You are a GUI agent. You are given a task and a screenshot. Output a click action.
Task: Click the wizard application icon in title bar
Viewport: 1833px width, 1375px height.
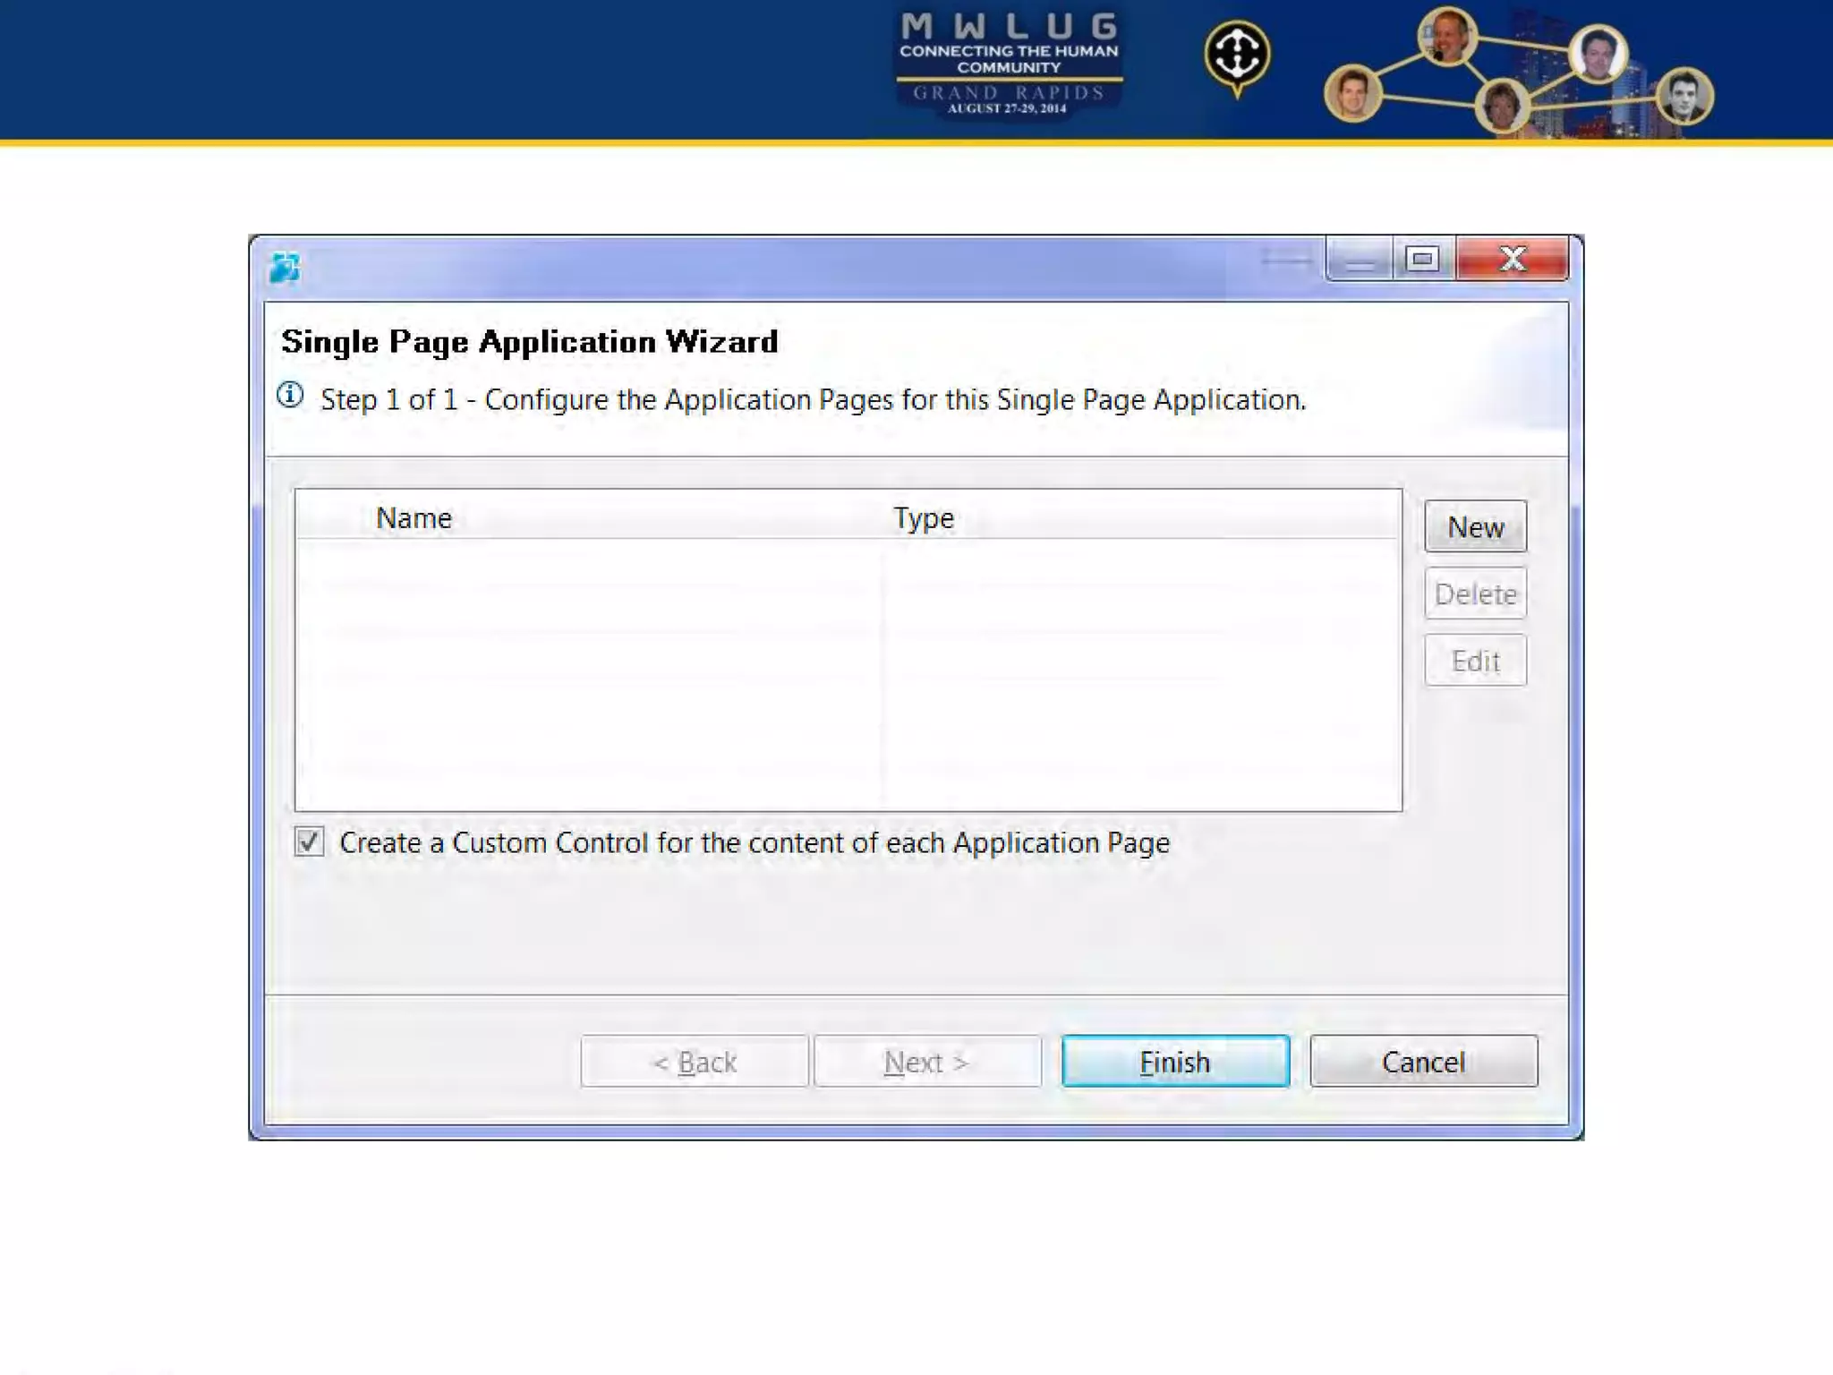[285, 267]
